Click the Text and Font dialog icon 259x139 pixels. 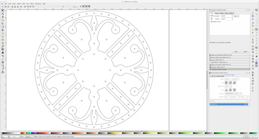pos(253,75)
